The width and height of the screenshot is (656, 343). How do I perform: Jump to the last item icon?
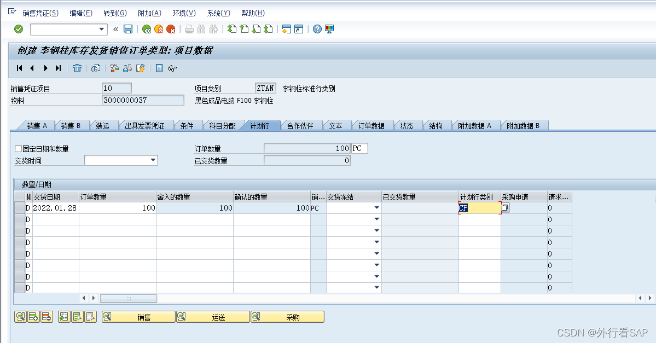[x=58, y=68]
